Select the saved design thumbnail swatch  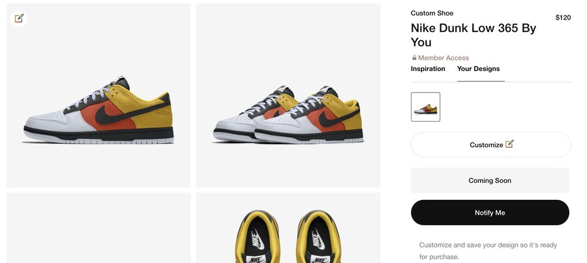[x=425, y=107]
